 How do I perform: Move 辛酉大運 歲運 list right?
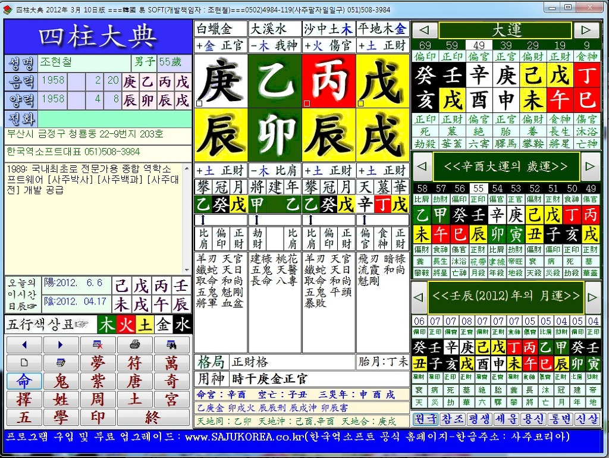coord(590,167)
